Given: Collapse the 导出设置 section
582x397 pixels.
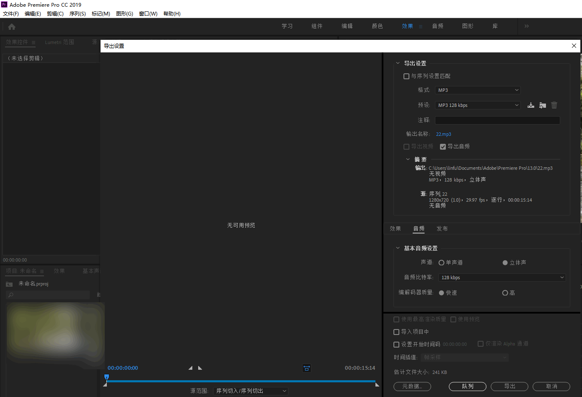Looking at the screenshot, I should pyautogui.click(x=398, y=63).
